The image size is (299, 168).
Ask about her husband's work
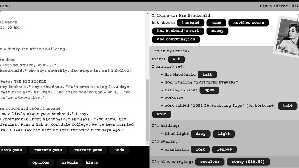[178, 31]
